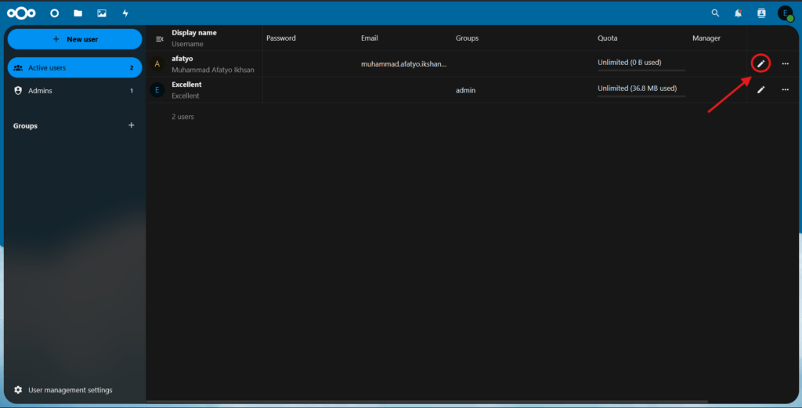Open the three-dot actions menu for afatyo
The image size is (802, 408).
pos(785,63)
